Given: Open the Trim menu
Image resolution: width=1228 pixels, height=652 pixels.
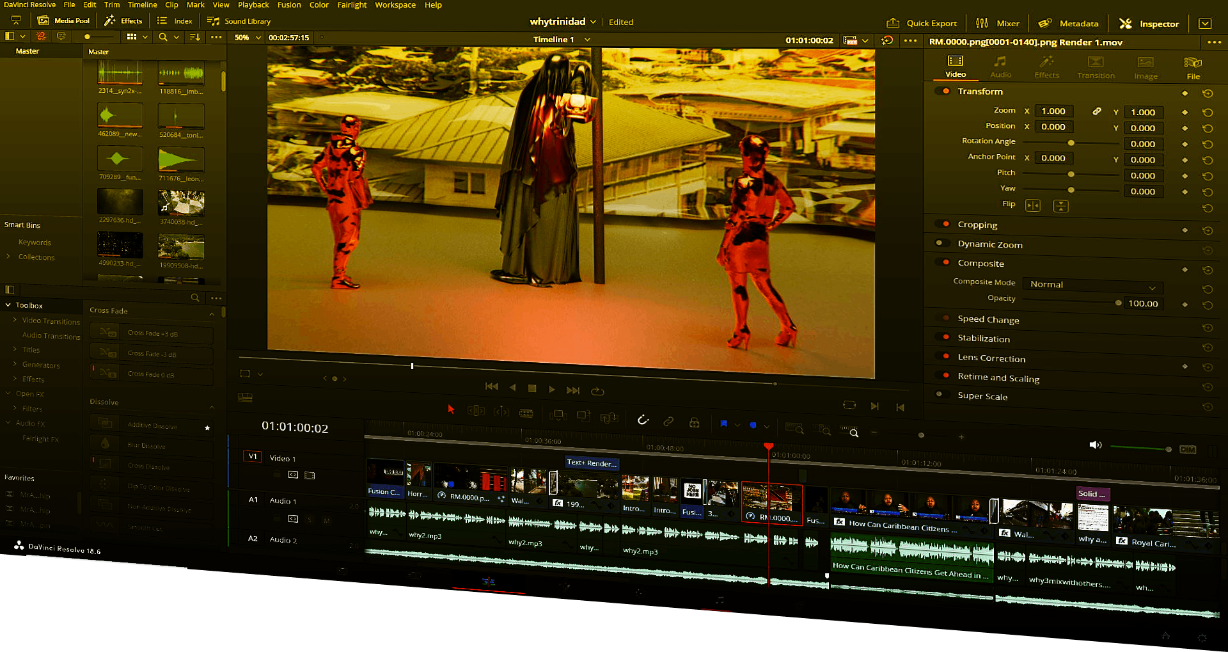Looking at the screenshot, I should (x=112, y=4).
